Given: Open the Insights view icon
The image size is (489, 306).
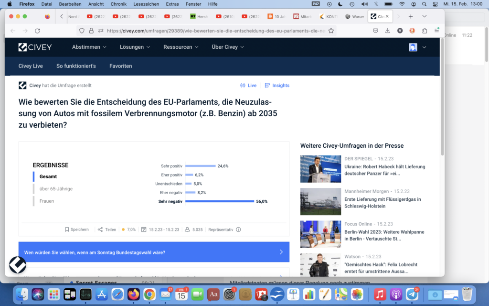Looking at the screenshot, I should click(267, 86).
